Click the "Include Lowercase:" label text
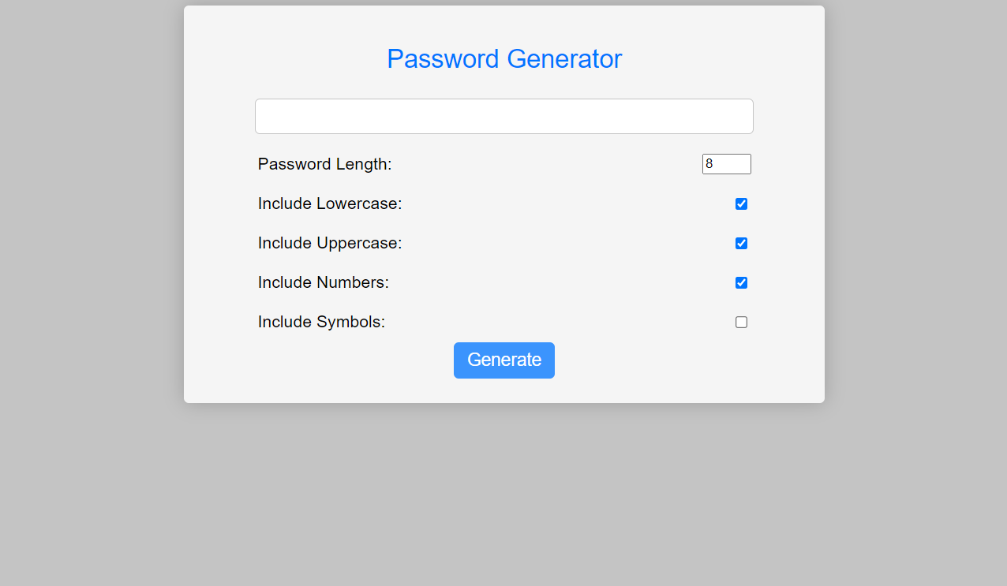 tap(330, 204)
